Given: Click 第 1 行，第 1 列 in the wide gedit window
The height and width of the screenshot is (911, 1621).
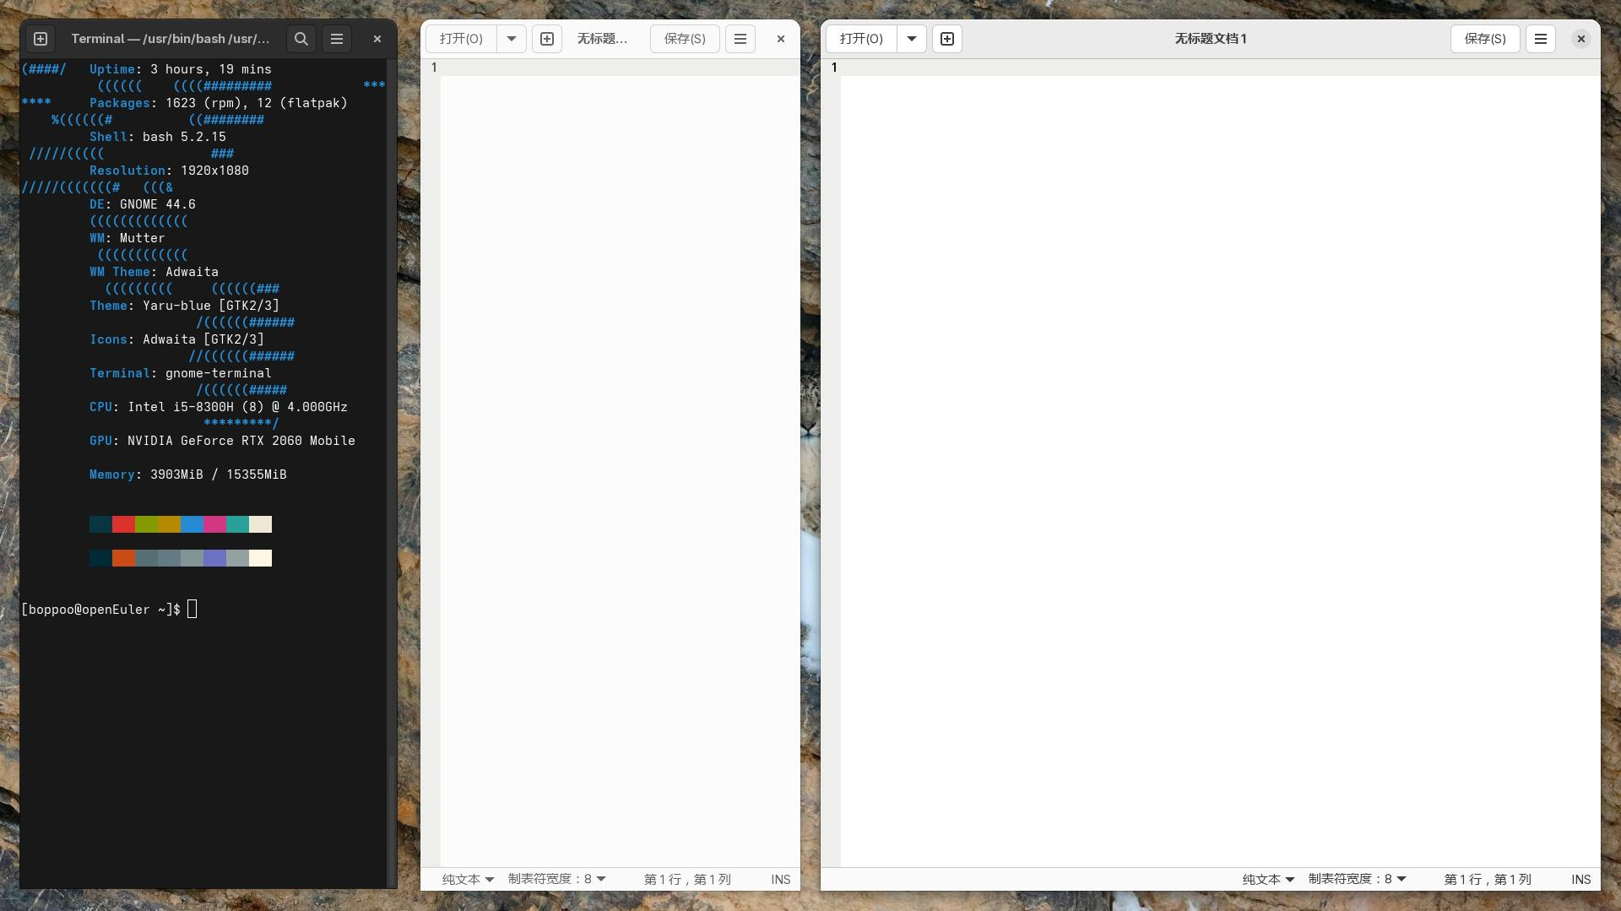Looking at the screenshot, I should point(1488,879).
